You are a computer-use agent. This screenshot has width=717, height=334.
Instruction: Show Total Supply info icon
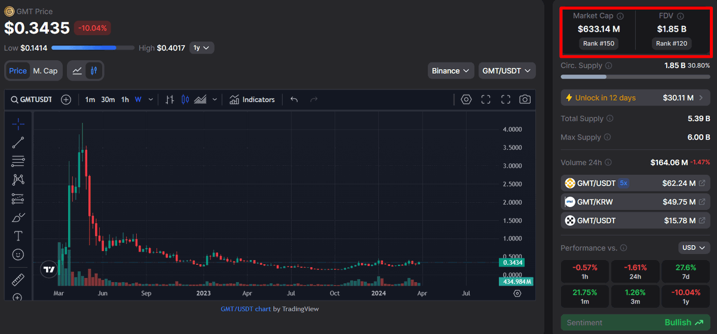click(x=609, y=119)
